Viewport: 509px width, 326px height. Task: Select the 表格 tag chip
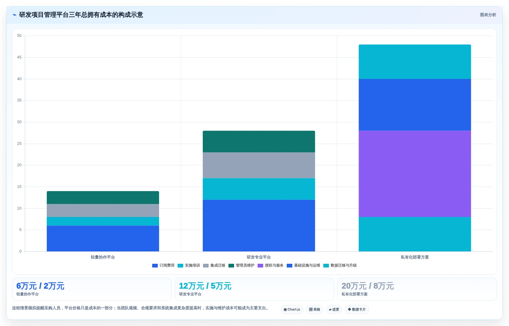[x=315, y=310]
